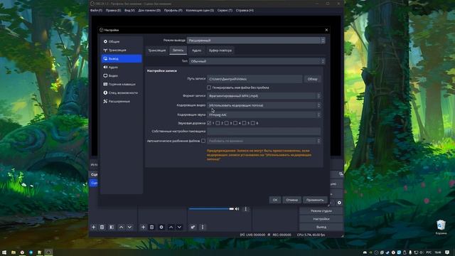Open the Вид menu in OBS
Image resolution: width=455 pixels, height=256 pixels.
click(x=129, y=10)
